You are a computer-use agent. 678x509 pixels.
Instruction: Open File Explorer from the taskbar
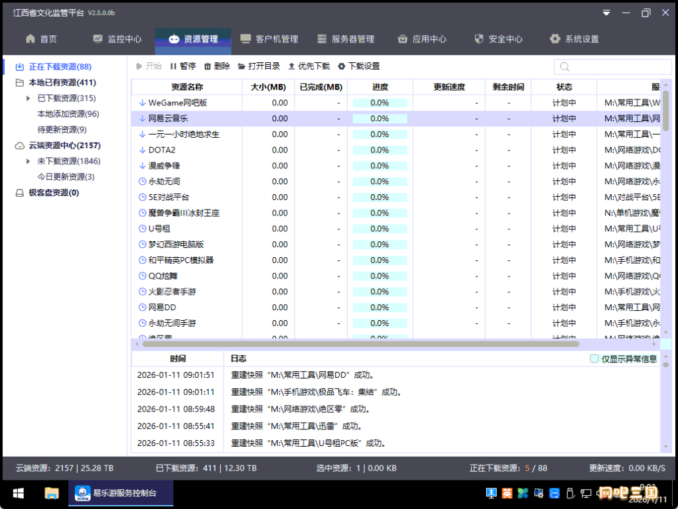click(51, 493)
